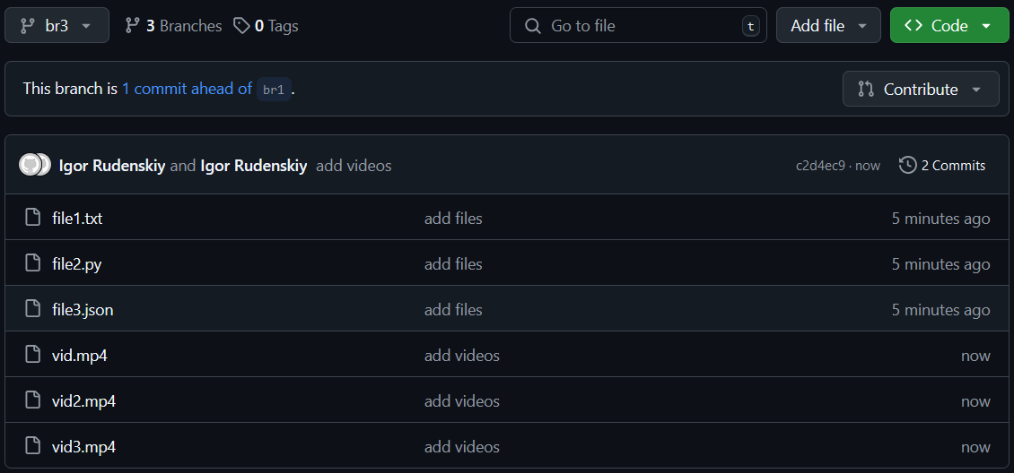
Task: Click the clock history icon
Action: pos(908,166)
